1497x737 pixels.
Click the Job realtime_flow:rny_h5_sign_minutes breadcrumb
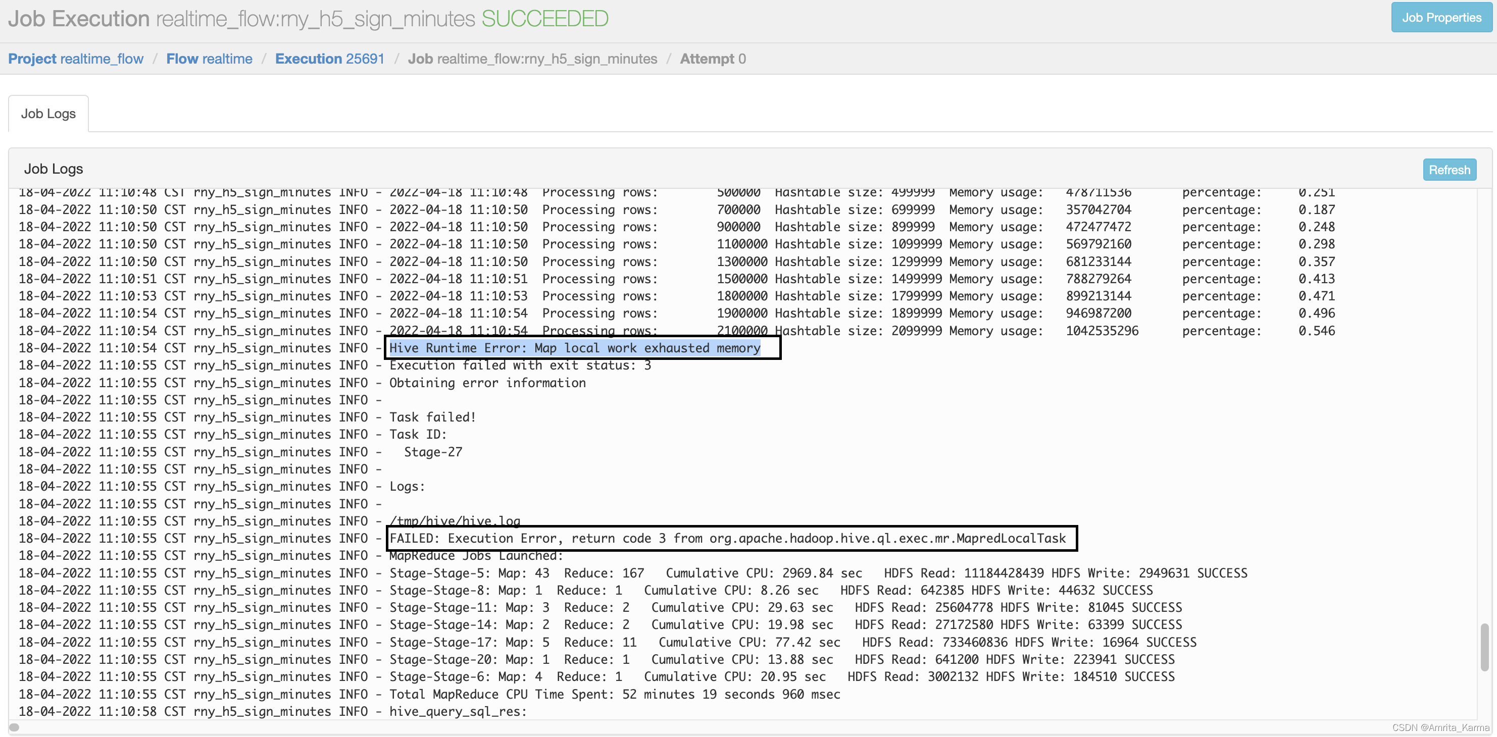pyautogui.click(x=532, y=59)
